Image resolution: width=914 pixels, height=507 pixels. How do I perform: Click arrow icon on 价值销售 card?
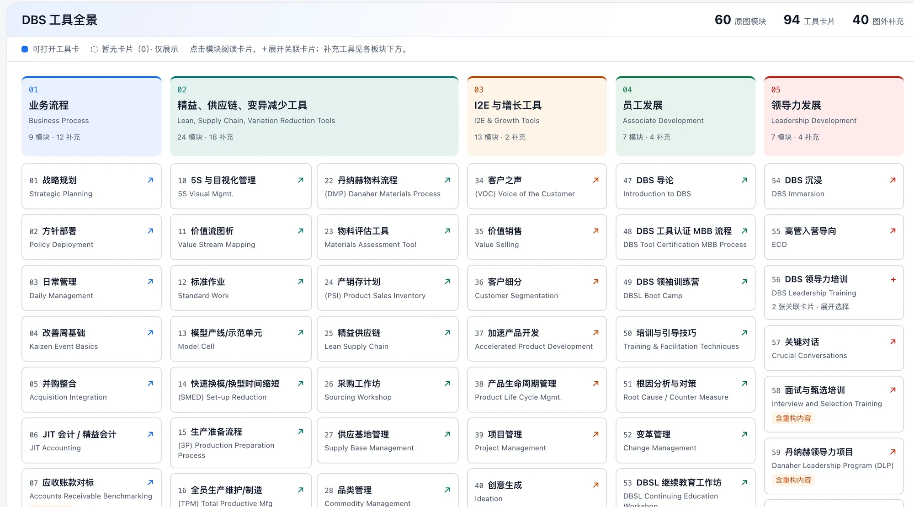click(x=596, y=231)
